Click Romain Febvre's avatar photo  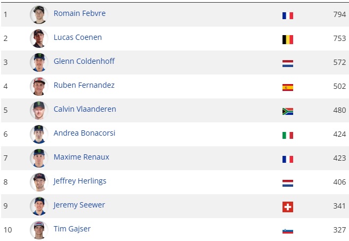pyautogui.click(x=39, y=14)
